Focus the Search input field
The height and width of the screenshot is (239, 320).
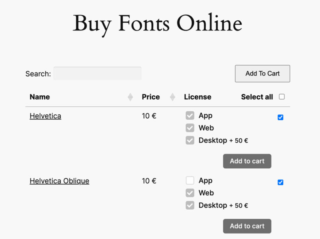point(98,73)
